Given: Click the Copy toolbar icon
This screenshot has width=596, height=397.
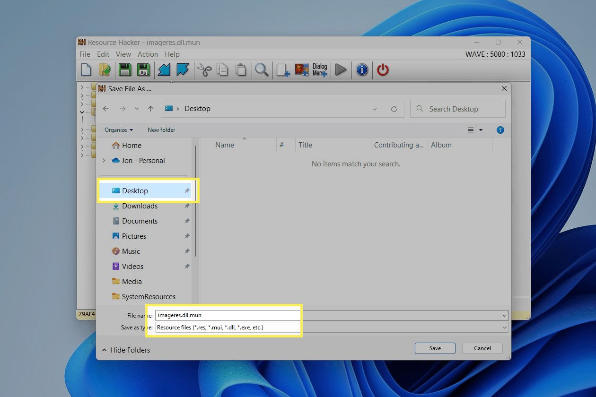Looking at the screenshot, I should [222, 70].
